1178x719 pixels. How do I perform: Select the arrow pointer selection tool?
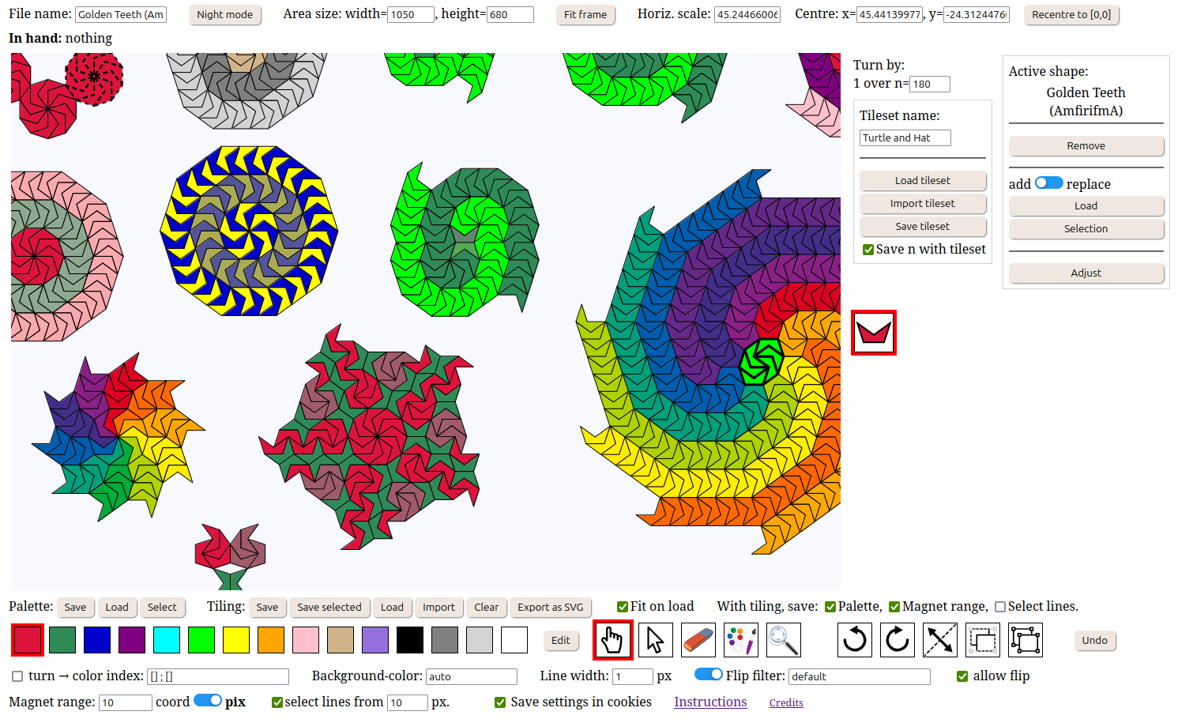click(x=655, y=640)
